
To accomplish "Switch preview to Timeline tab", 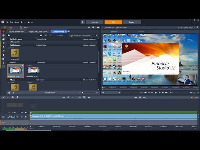I will point(140,32).
